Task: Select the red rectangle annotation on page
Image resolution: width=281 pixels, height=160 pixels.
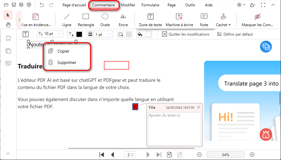Action: click(x=116, y=65)
